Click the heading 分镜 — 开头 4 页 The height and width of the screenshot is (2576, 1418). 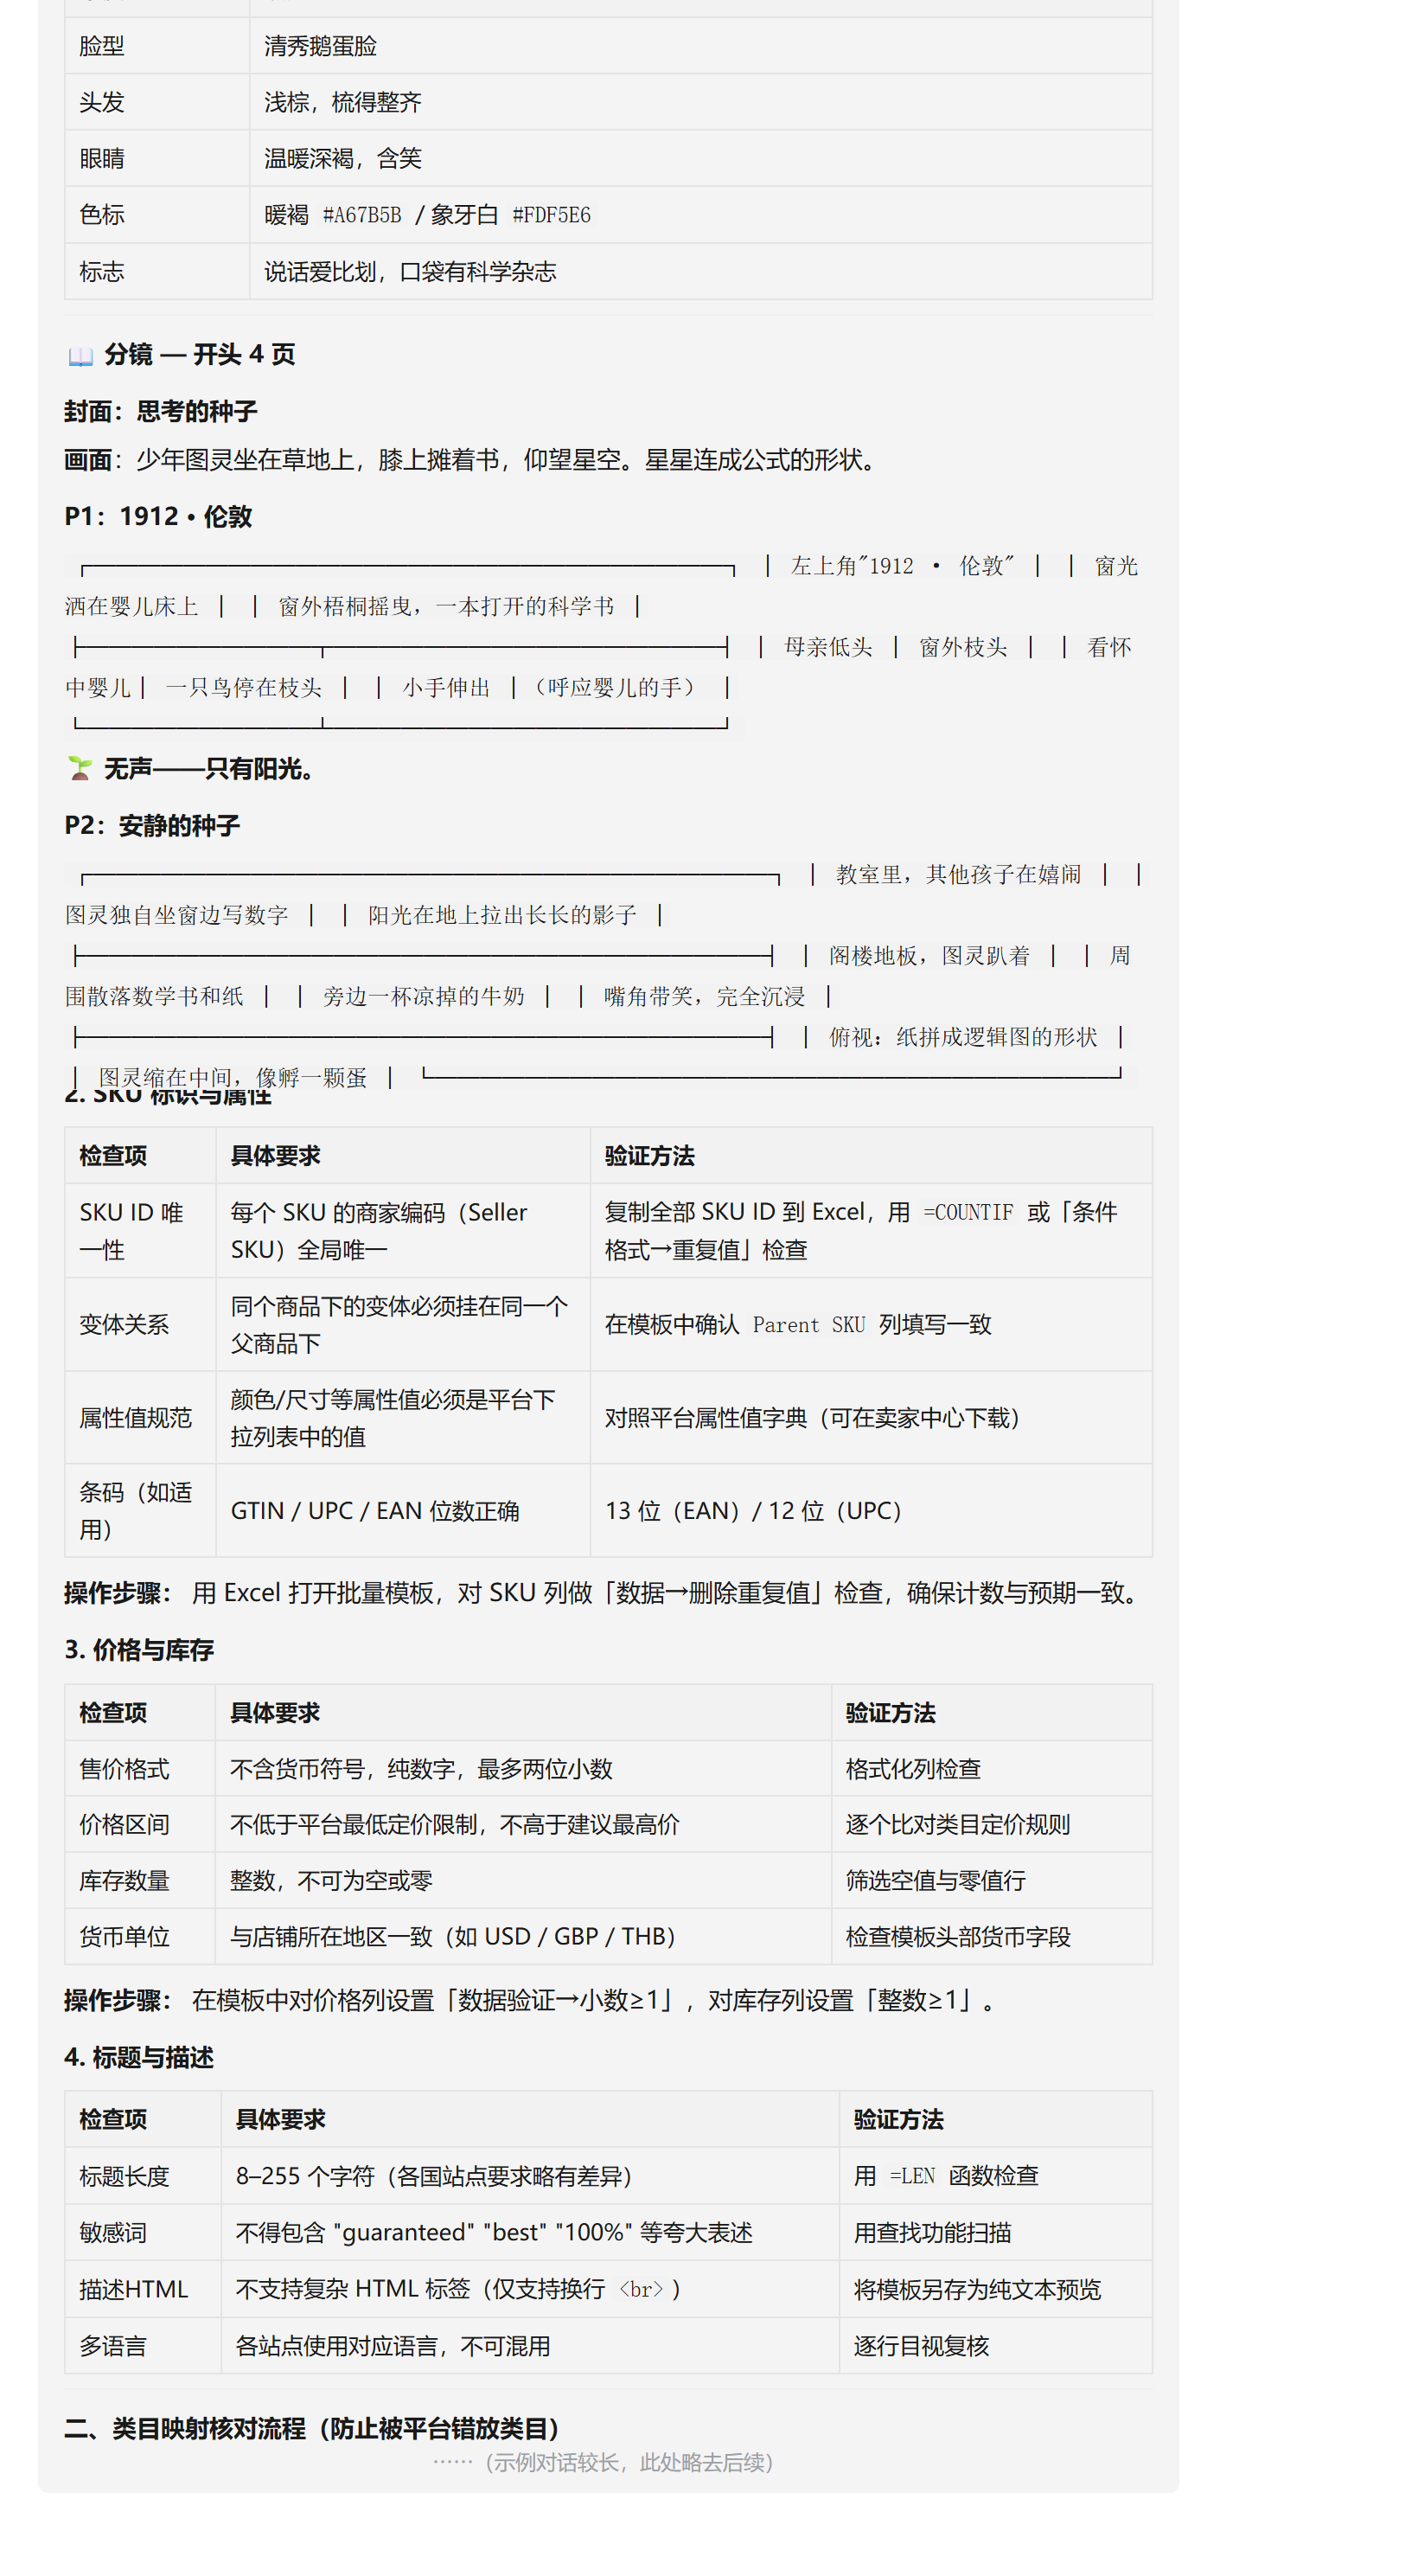(x=200, y=355)
